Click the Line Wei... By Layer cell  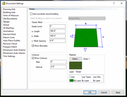(x=97, y=81)
